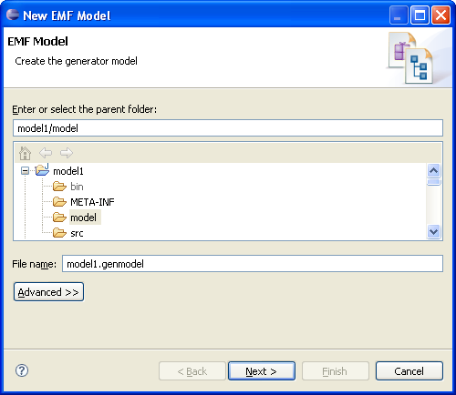This screenshot has height=395, width=456.
Task: Expand the Advanced options section
Action: [48, 292]
